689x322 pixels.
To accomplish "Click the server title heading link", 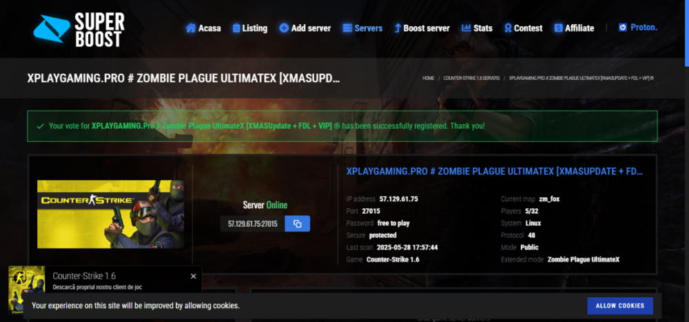I will 494,171.
